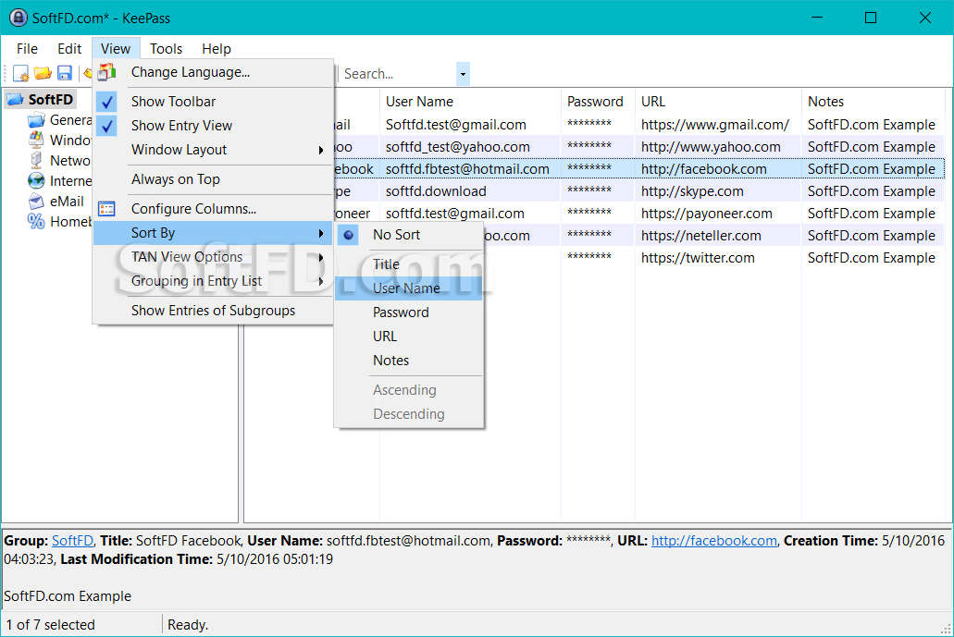Screen dimensions: 954x637
Task: Expand the Window Layout submenu
Action: click(213, 150)
